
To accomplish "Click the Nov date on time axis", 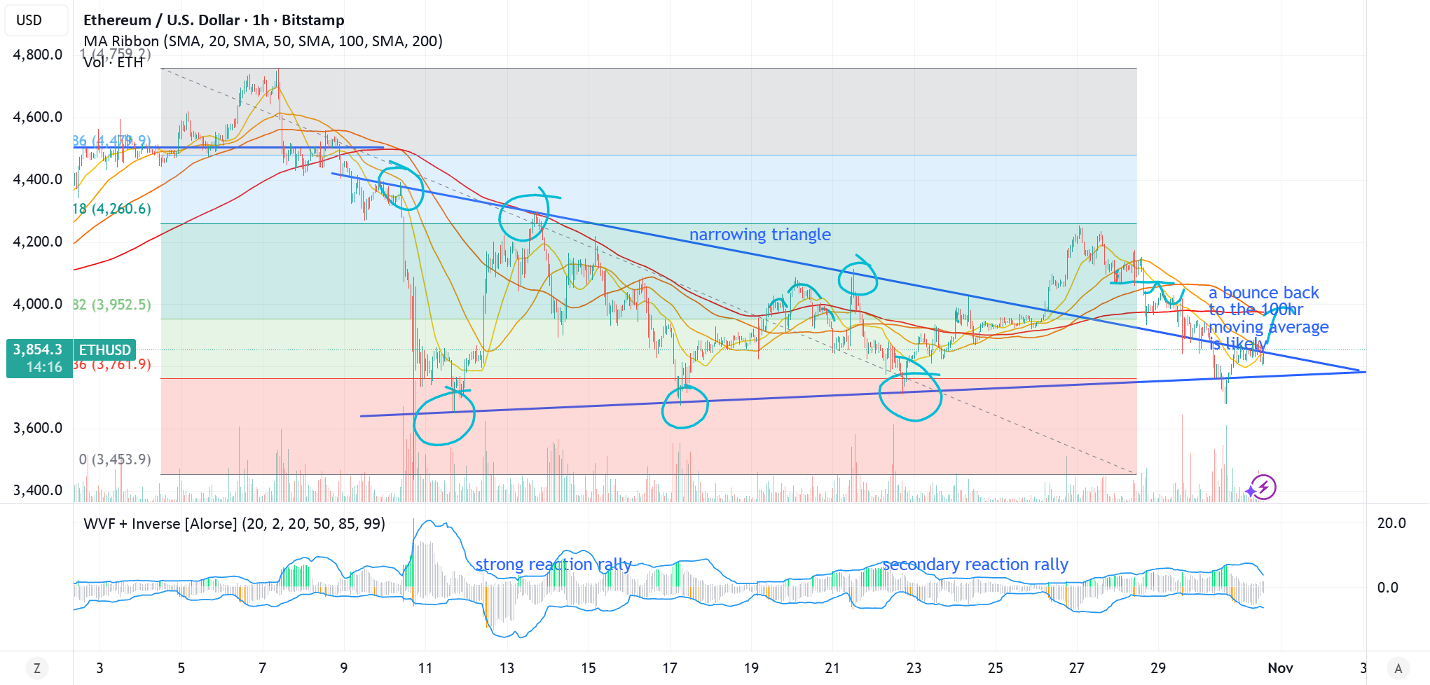I will tap(1280, 668).
